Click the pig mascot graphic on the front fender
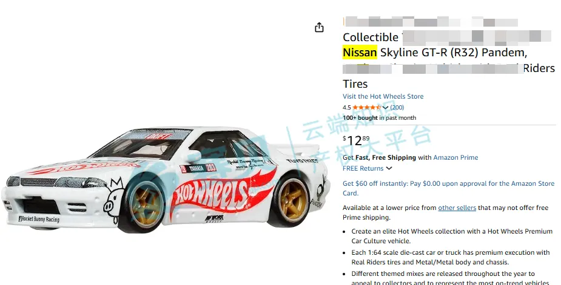 pyautogui.click(x=114, y=198)
